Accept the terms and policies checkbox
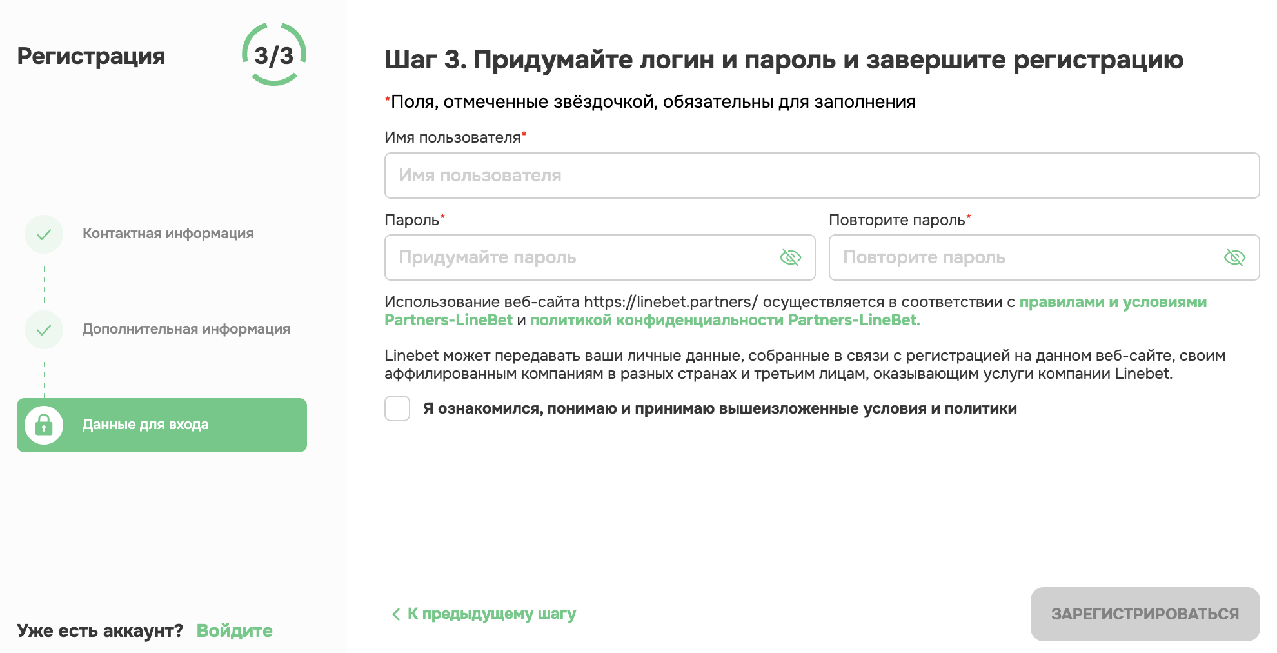This screenshot has width=1277, height=653. point(397,408)
